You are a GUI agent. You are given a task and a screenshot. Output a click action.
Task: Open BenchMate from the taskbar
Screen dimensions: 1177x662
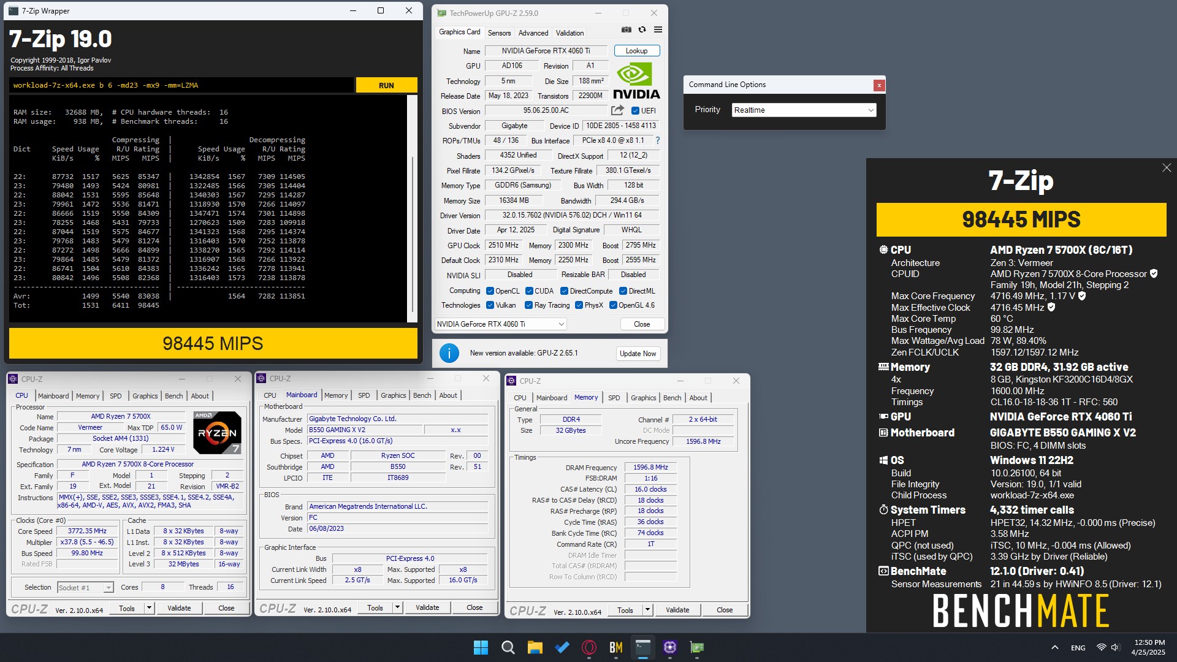[x=615, y=647]
